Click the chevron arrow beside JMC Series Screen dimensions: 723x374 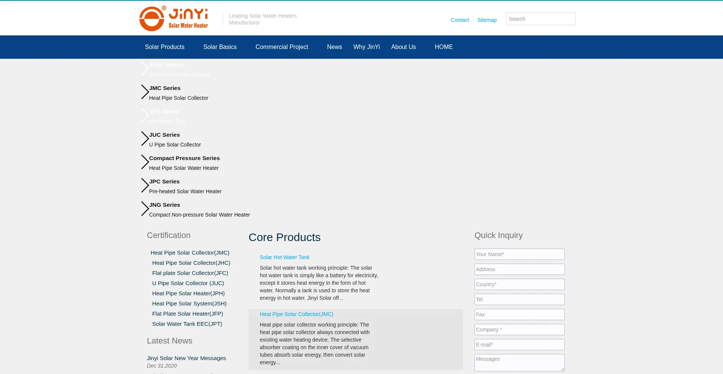(145, 92)
